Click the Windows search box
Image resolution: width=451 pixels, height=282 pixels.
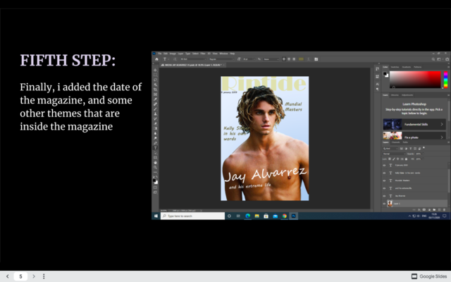point(192,216)
